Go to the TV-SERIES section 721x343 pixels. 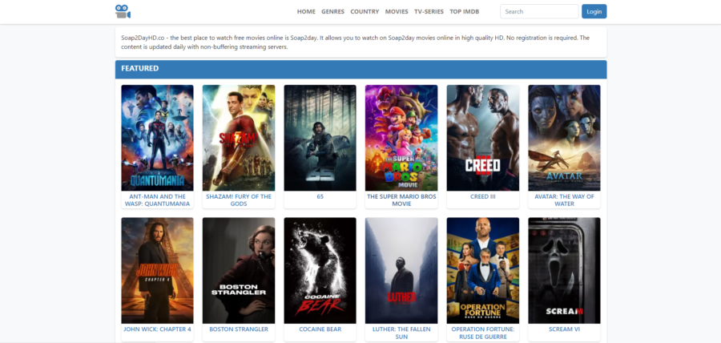(429, 11)
